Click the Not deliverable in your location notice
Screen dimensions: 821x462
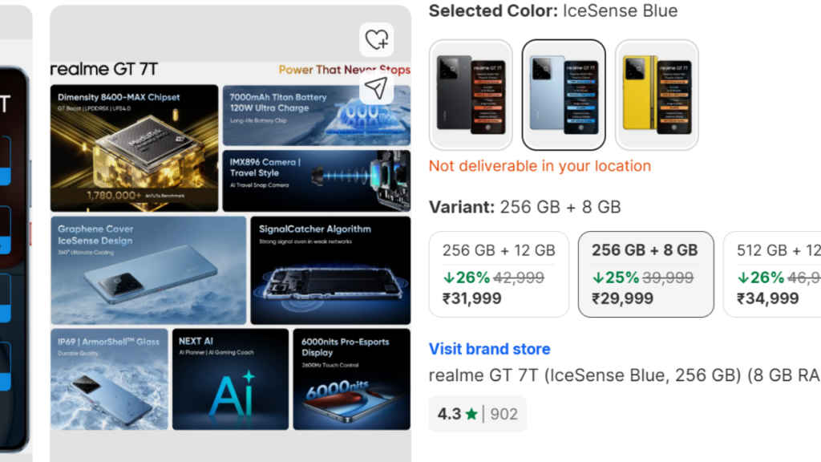point(540,166)
